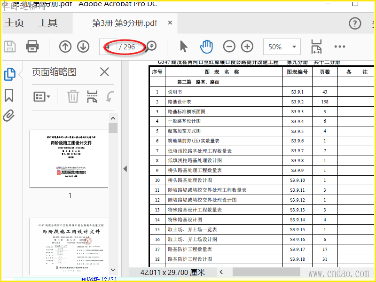Screen dimensions: 376x282
Task: Click the 特殊路基设计图 entry
Action: click(185, 219)
